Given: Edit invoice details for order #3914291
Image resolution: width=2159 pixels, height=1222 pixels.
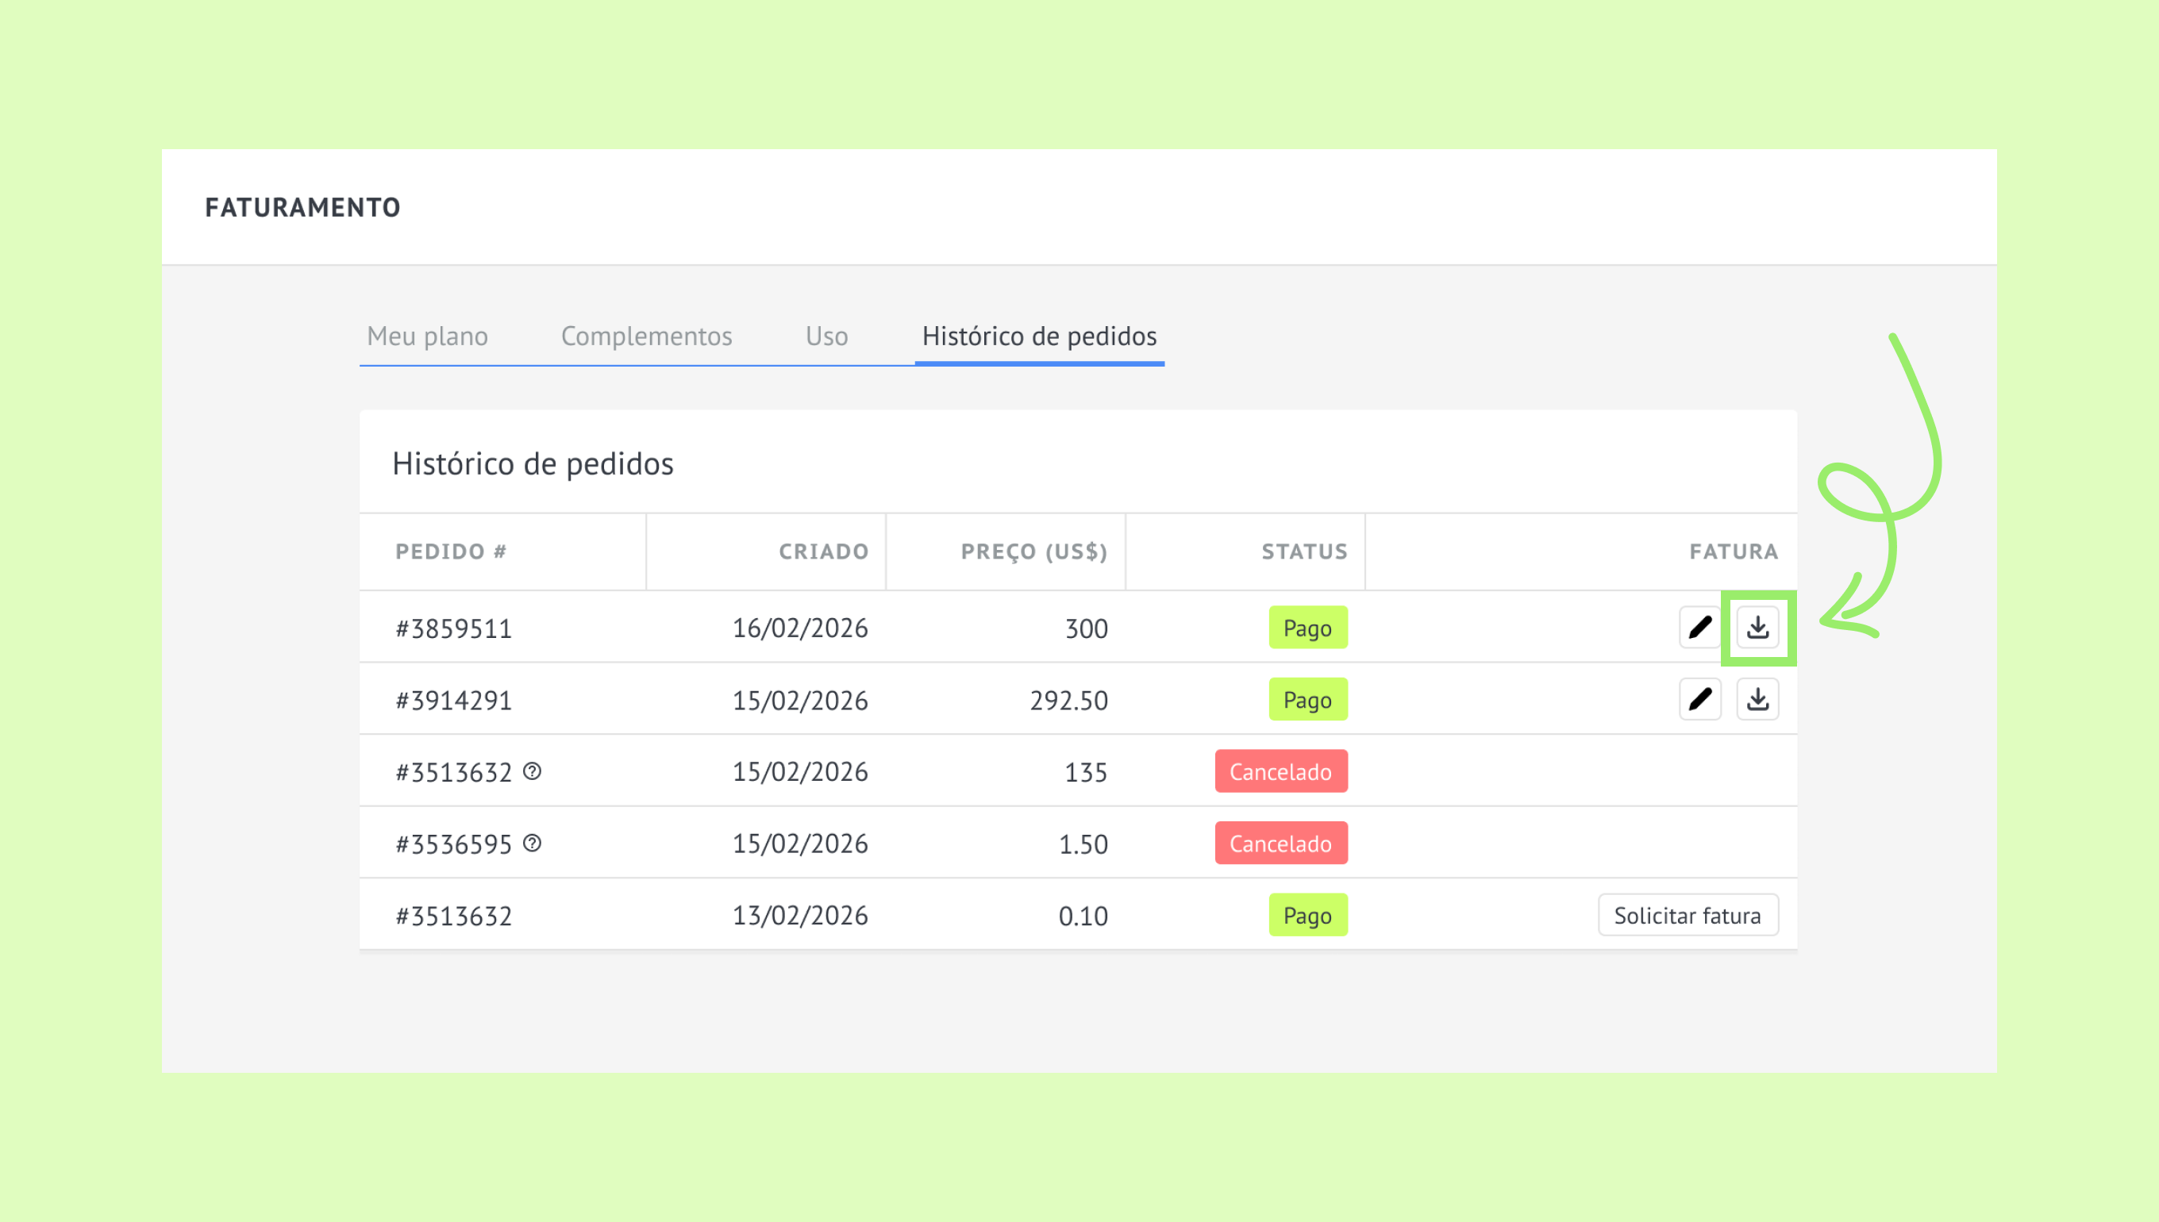Looking at the screenshot, I should [1700, 699].
